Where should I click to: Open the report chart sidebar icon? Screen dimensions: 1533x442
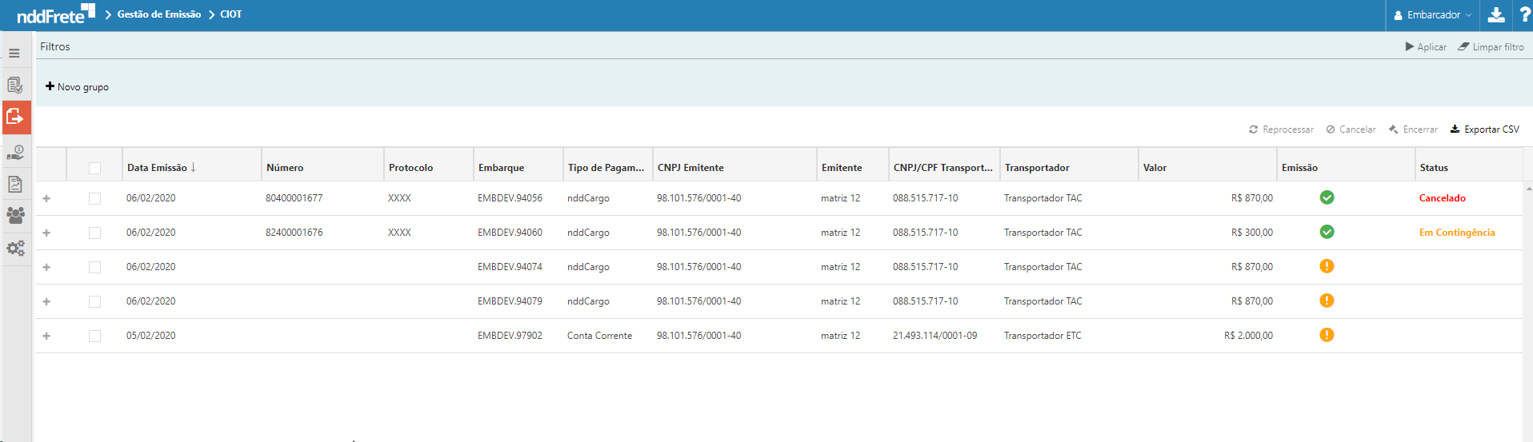coord(14,184)
